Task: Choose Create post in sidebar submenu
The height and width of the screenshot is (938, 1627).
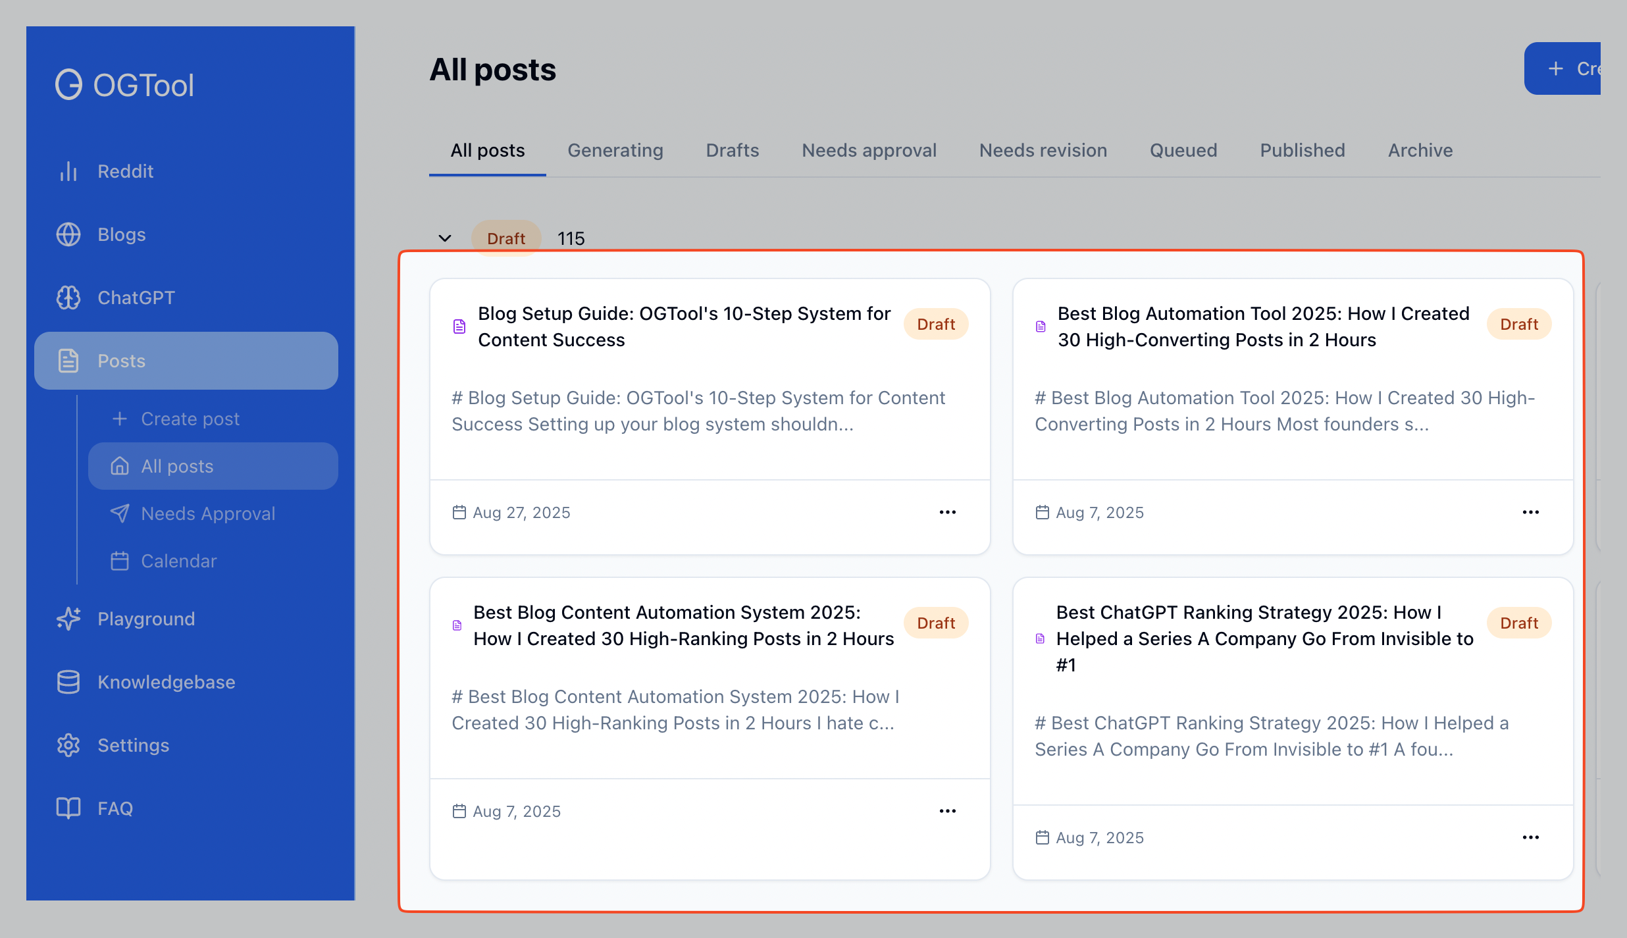Action: click(x=213, y=419)
